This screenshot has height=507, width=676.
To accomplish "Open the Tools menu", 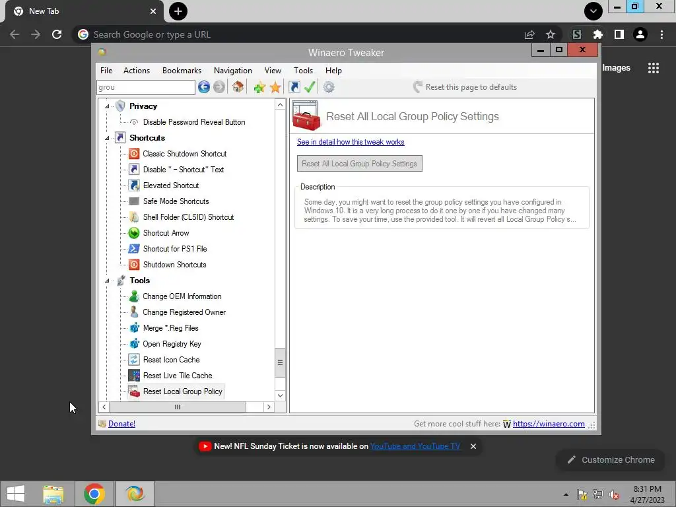I will click(303, 70).
